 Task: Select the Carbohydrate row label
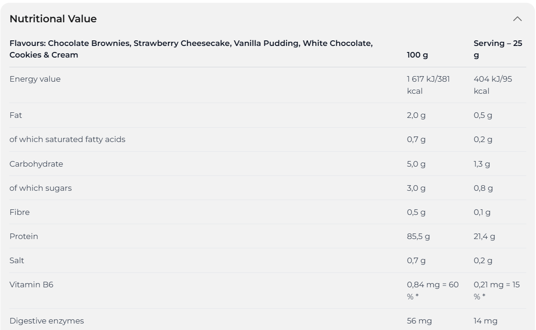36,164
